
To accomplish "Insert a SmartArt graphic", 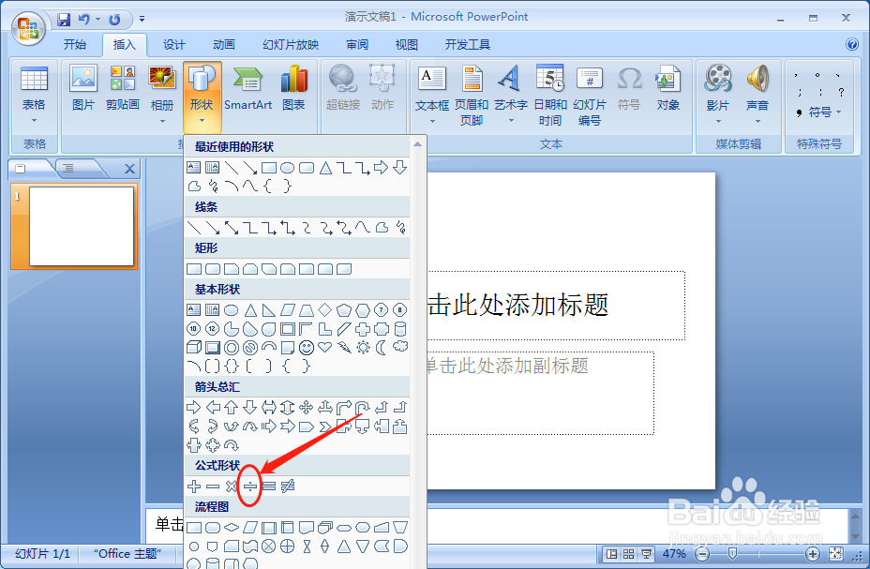I will (248, 89).
